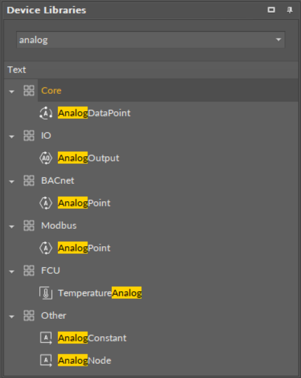Image resolution: width=301 pixels, height=378 pixels.
Task: Click the Core library grid icon
Action: coord(29,91)
